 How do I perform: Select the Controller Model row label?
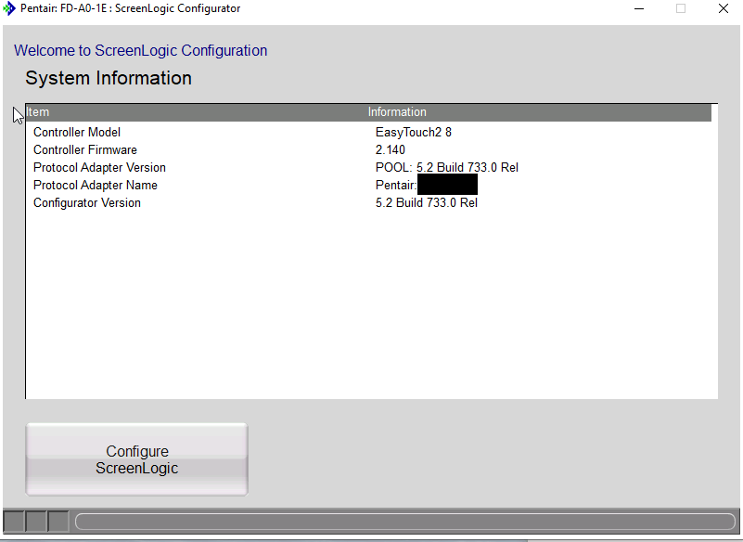click(x=77, y=133)
